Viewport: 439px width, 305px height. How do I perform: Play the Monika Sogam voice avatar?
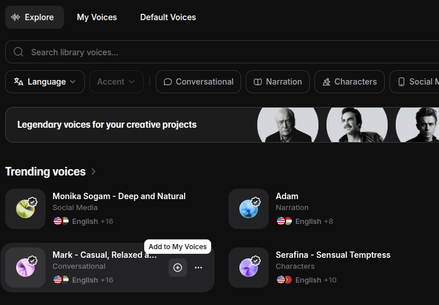click(25, 209)
